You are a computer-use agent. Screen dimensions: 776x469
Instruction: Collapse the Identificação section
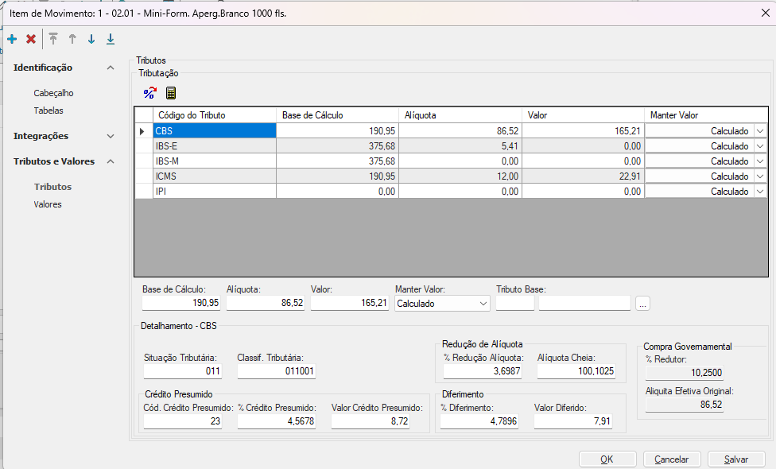(111, 68)
